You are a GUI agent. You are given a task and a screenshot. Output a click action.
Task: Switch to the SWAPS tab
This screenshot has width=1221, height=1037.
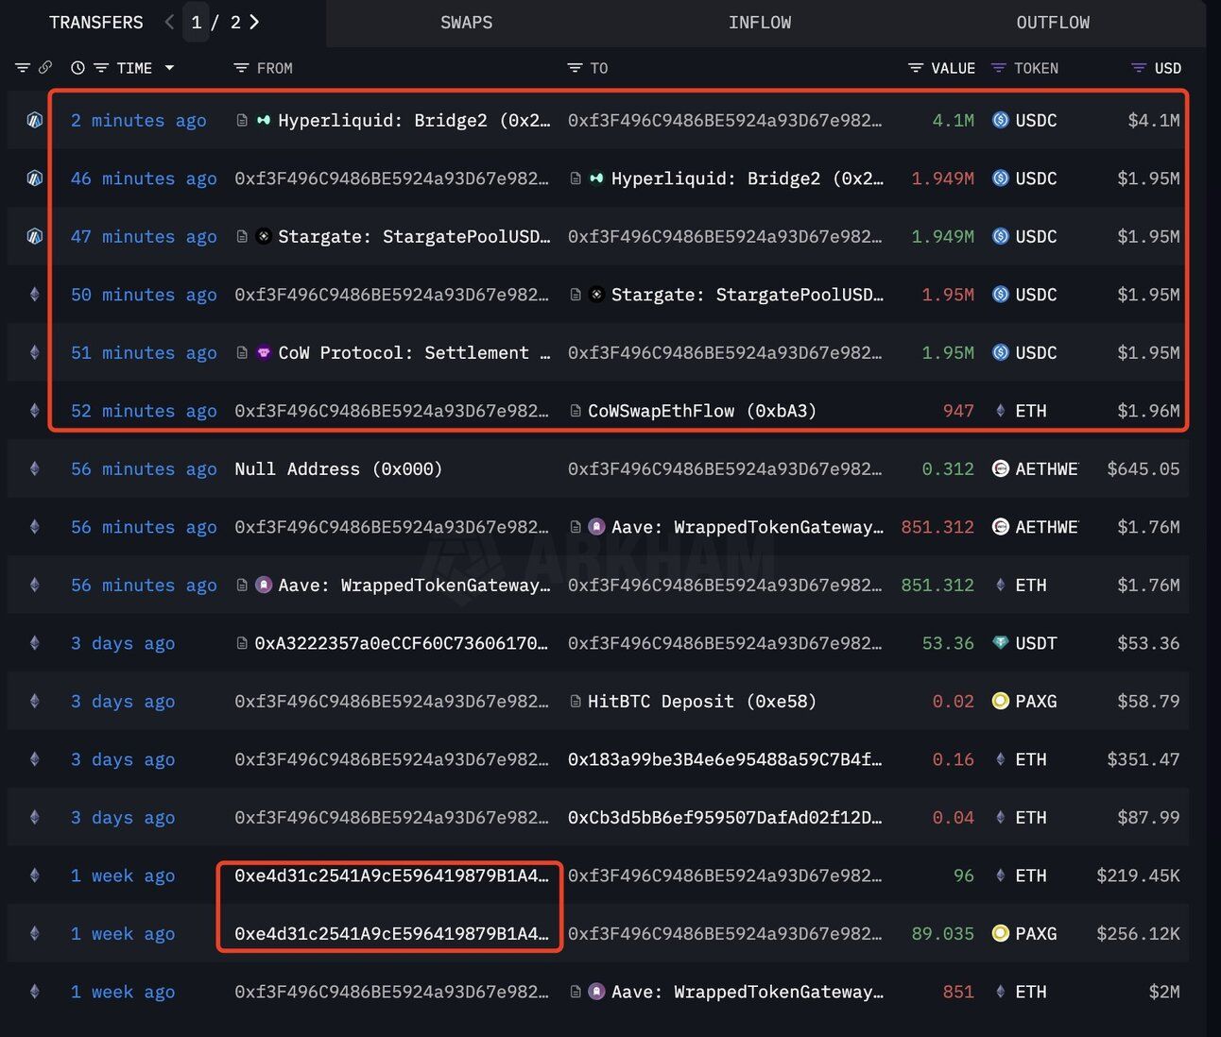tap(467, 22)
